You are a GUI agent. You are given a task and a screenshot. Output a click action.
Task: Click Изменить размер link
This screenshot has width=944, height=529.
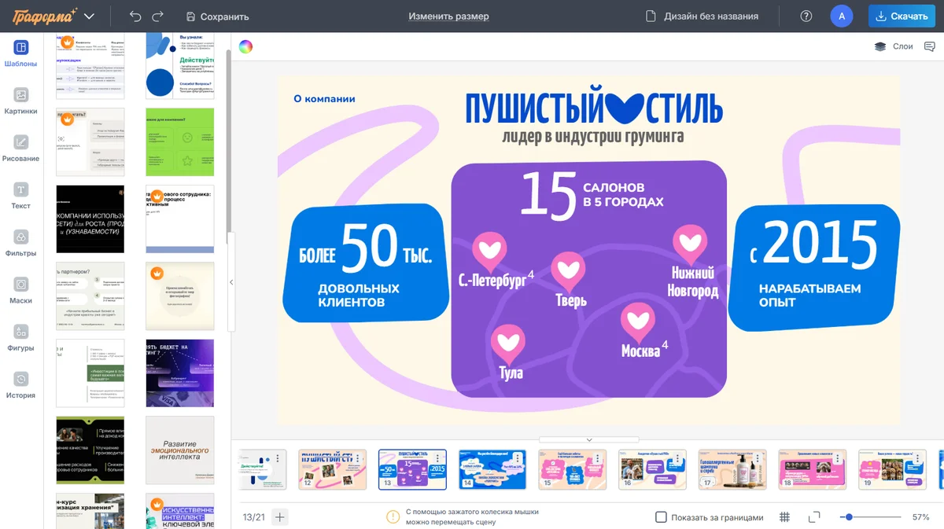click(x=448, y=17)
